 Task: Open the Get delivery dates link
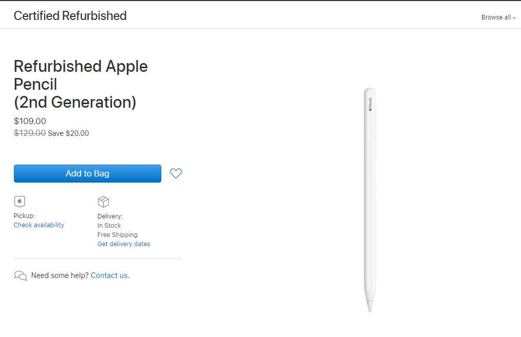124,244
